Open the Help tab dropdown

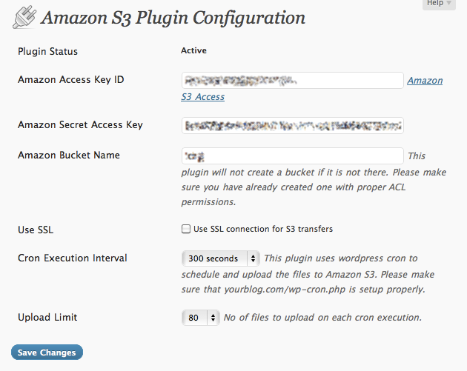click(439, 4)
